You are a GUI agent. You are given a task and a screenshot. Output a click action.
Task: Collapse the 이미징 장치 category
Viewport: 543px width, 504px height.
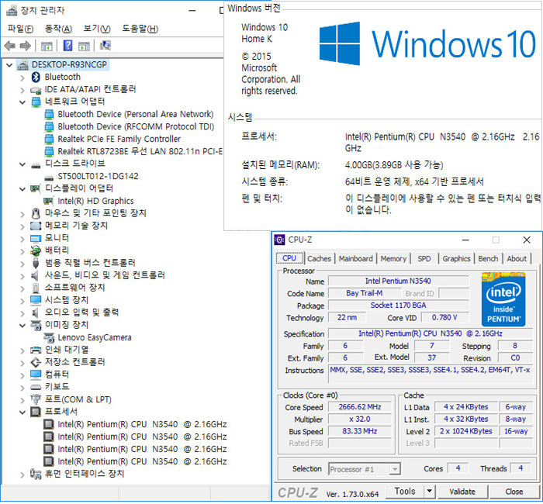22,326
